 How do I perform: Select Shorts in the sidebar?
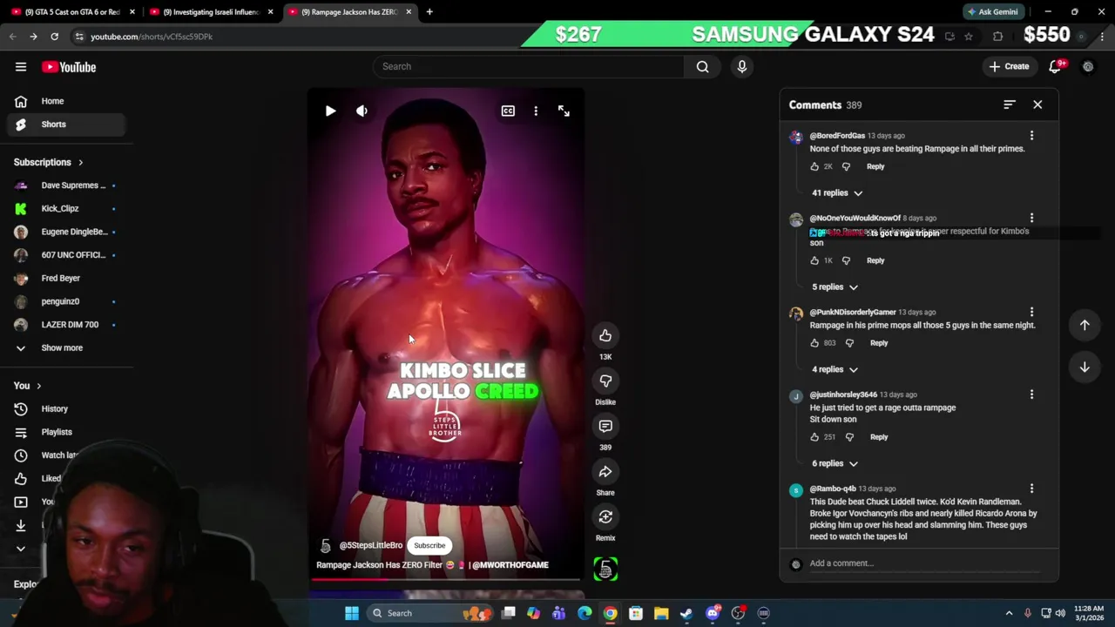66,125
